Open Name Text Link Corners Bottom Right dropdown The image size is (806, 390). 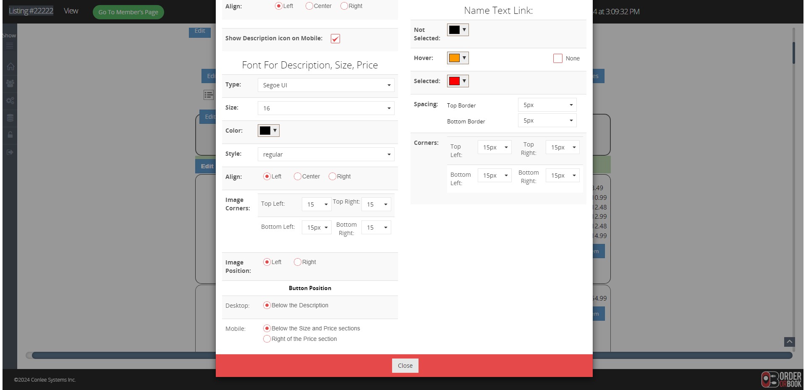(x=563, y=175)
